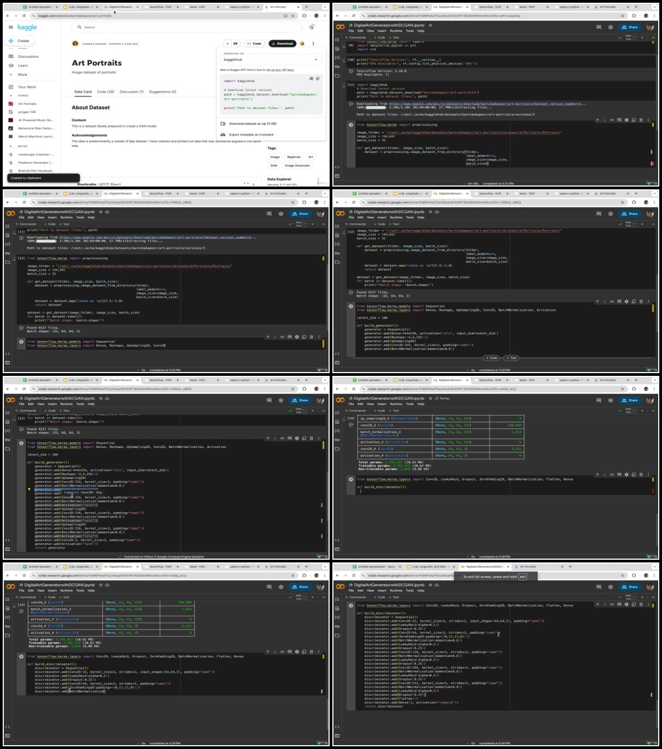Click Share in the Colab window showing fullscreen hint
This screenshot has width=662, height=749.
coord(630,587)
